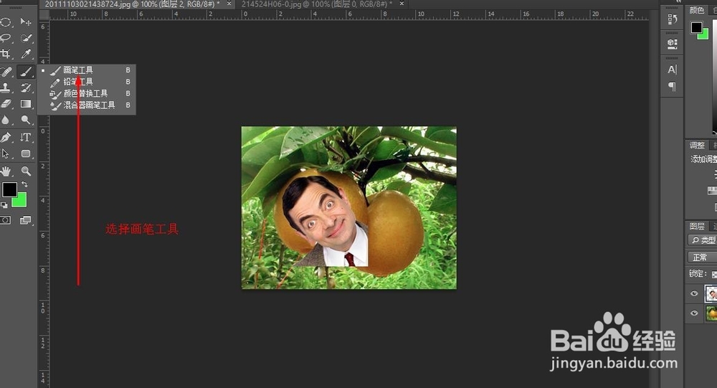Select the Blur tool

coord(6,120)
